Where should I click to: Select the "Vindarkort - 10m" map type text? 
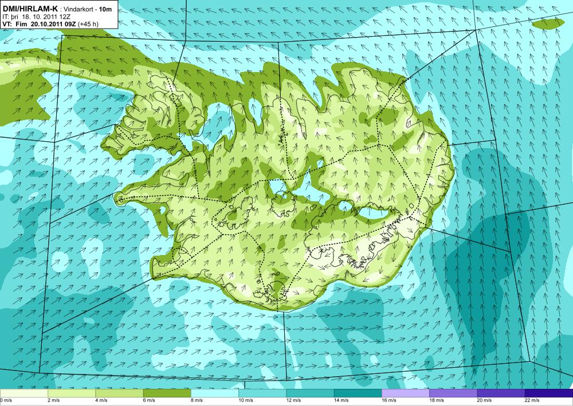coord(88,9)
